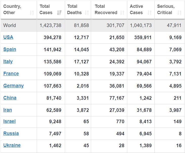Screen dimensions: 185x153
Task: Open the Iran country link
Action: [8, 110]
